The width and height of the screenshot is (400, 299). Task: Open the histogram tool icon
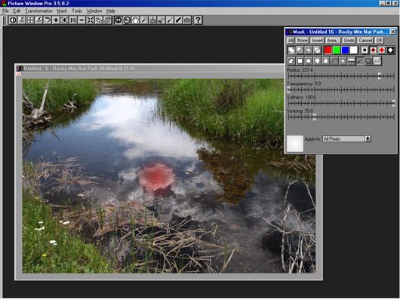tap(152, 20)
